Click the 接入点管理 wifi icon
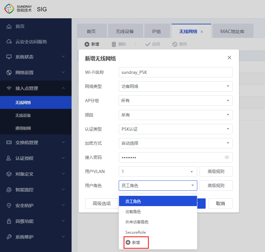 [9, 88]
